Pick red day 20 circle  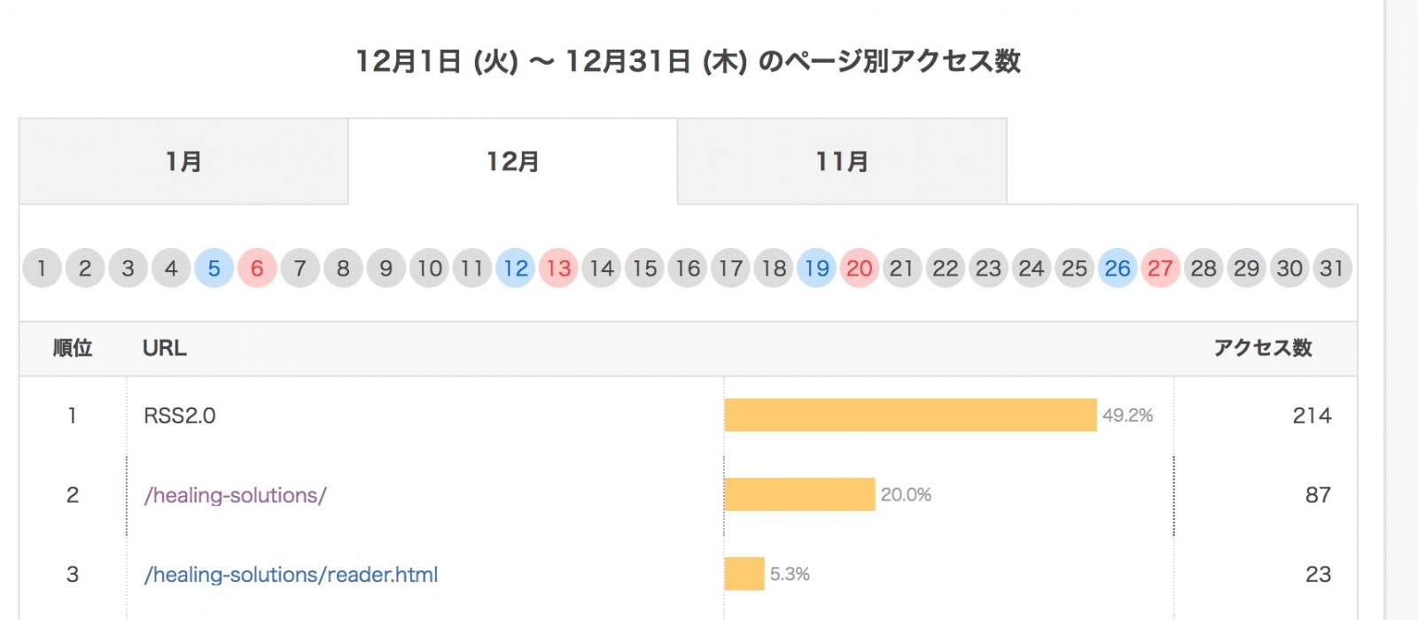[x=860, y=267]
